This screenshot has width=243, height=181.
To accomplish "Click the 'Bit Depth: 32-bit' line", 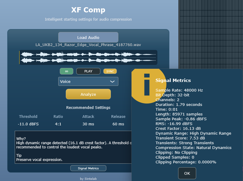I will tap(172, 95).
